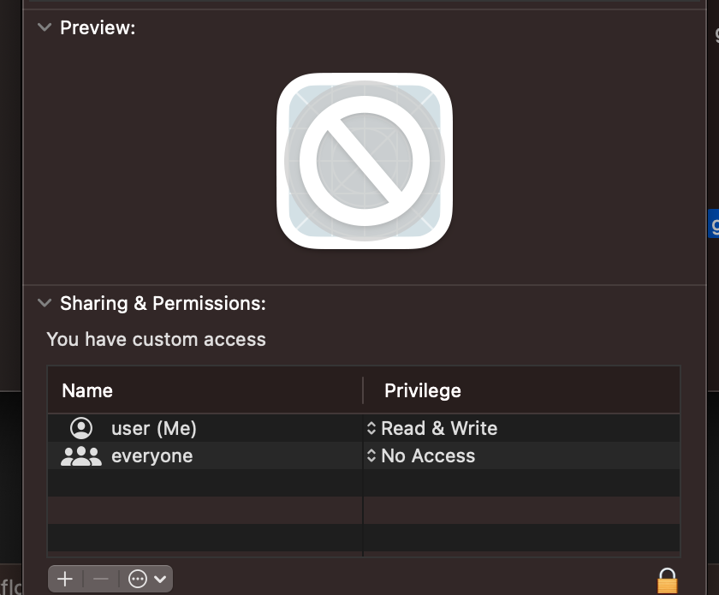Image resolution: width=719 pixels, height=595 pixels.
Task: Click the plus button to add a user
Action: click(65, 580)
